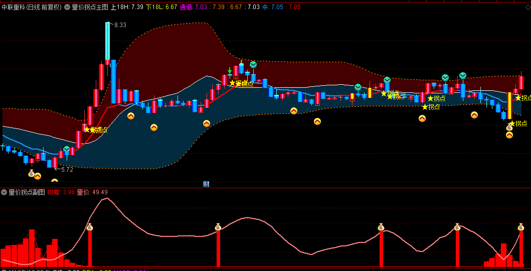Select the 中联重科(日线.前复权) title text
Screen dimensions: 531x271
click(x=32, y=7)
